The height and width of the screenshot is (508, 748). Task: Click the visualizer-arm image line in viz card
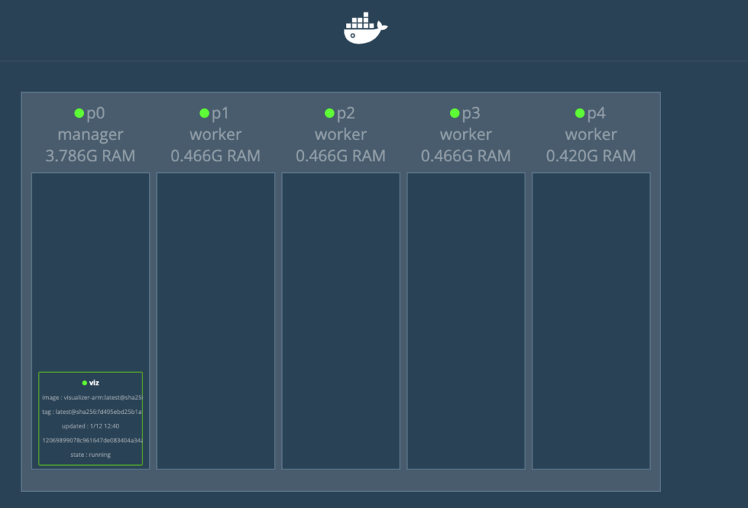tap(92, 397)
